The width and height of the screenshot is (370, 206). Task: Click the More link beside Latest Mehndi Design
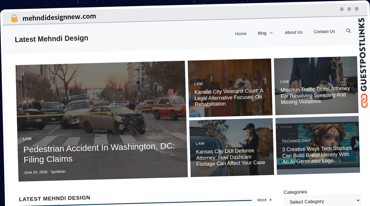[x=262, y=200]
